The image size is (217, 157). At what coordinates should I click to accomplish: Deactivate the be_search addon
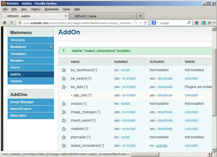click(x=165, y=78)
